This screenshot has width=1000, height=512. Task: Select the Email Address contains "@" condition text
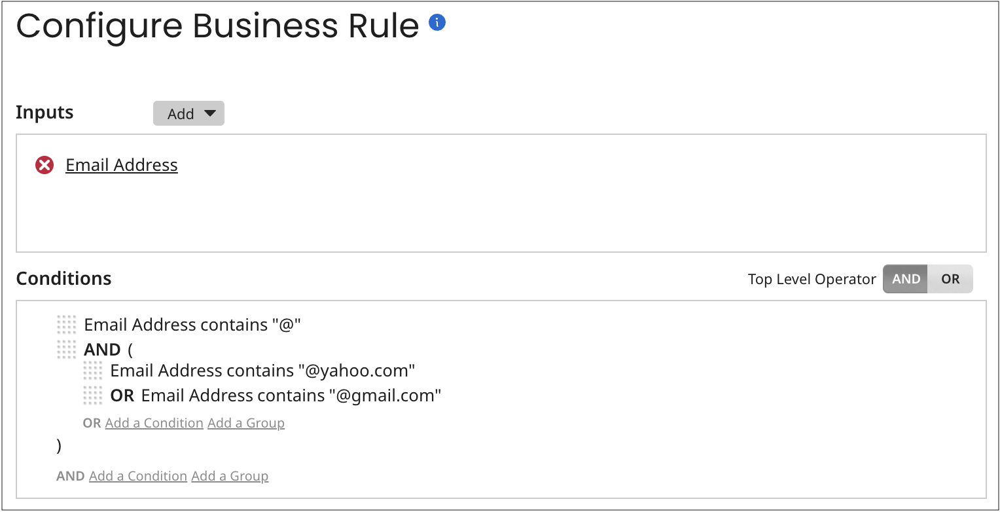192,325
